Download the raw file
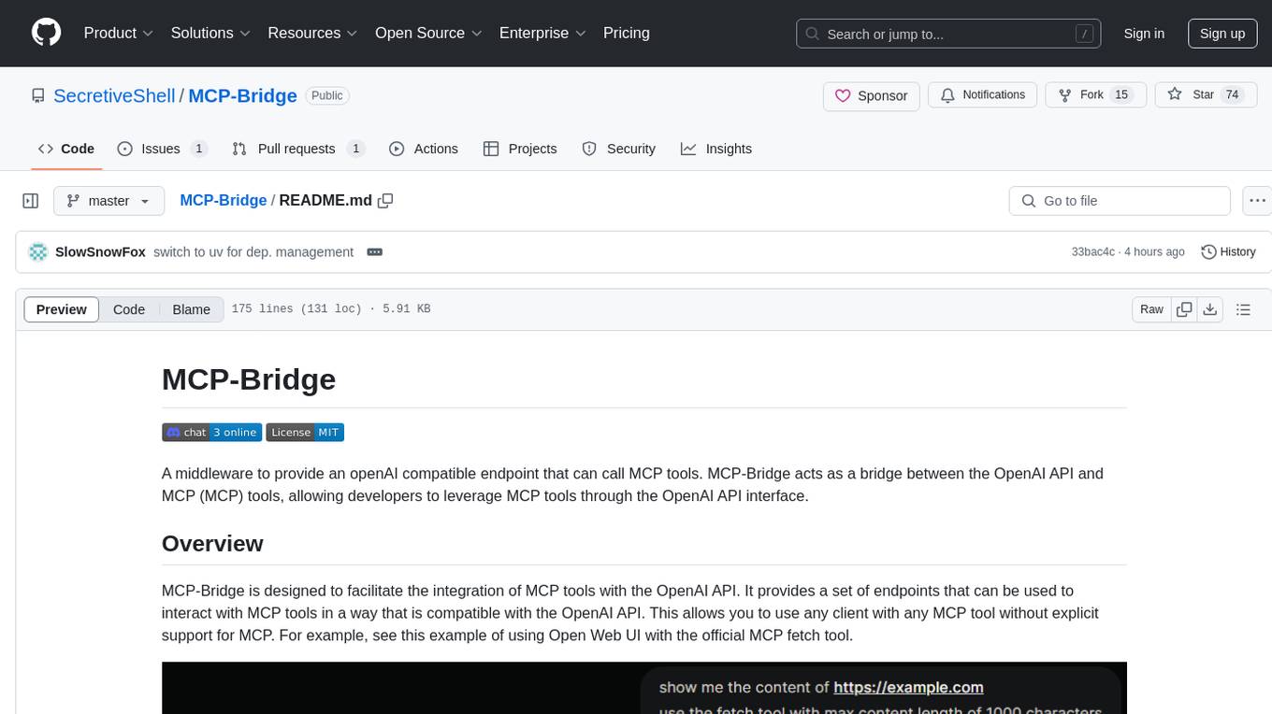1272x714 pixels. [1209, 309]
